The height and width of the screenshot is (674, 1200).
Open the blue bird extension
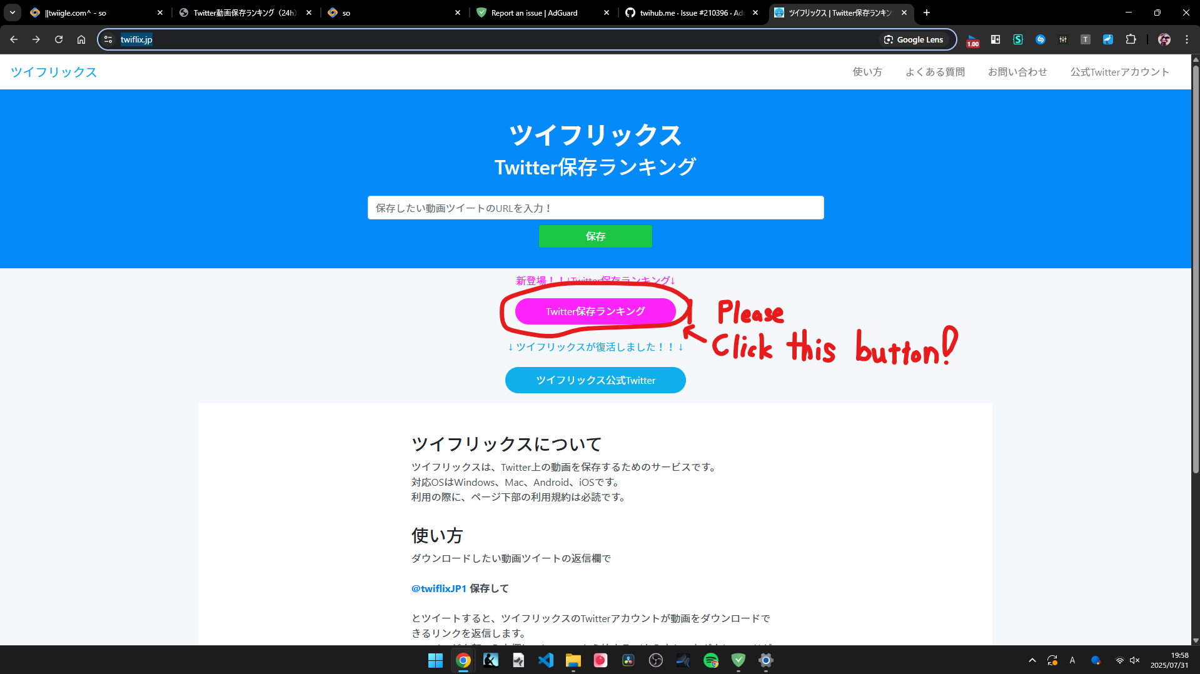[1108, 39]
